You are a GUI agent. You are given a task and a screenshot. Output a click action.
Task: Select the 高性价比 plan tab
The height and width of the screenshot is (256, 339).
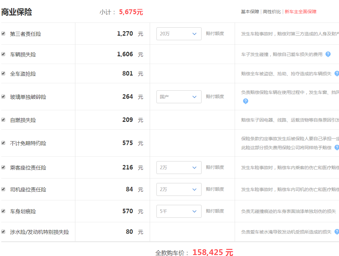[272, 12]
